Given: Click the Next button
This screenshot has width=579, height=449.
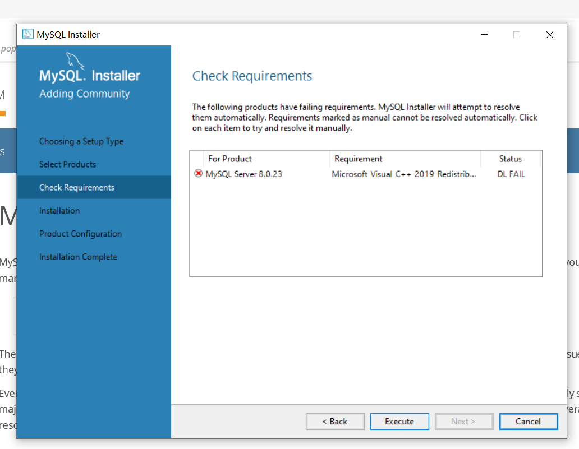Looking at the screenshot, I should [x=464, y=422].
